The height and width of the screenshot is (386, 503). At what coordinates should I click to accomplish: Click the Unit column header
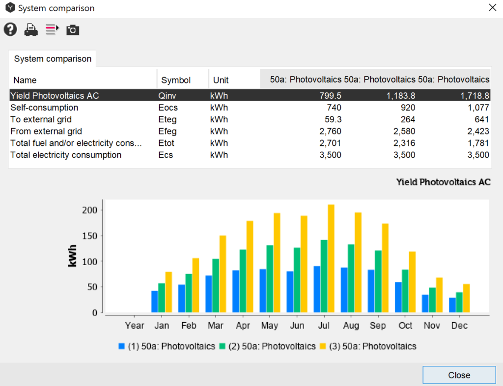221,80
